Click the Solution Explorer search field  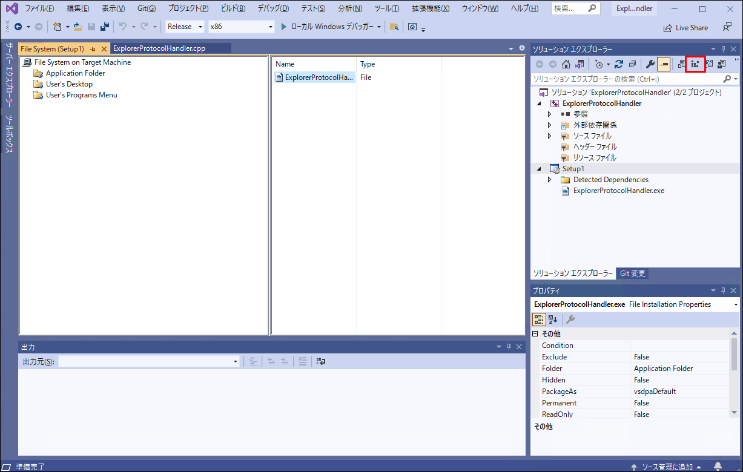627,79
